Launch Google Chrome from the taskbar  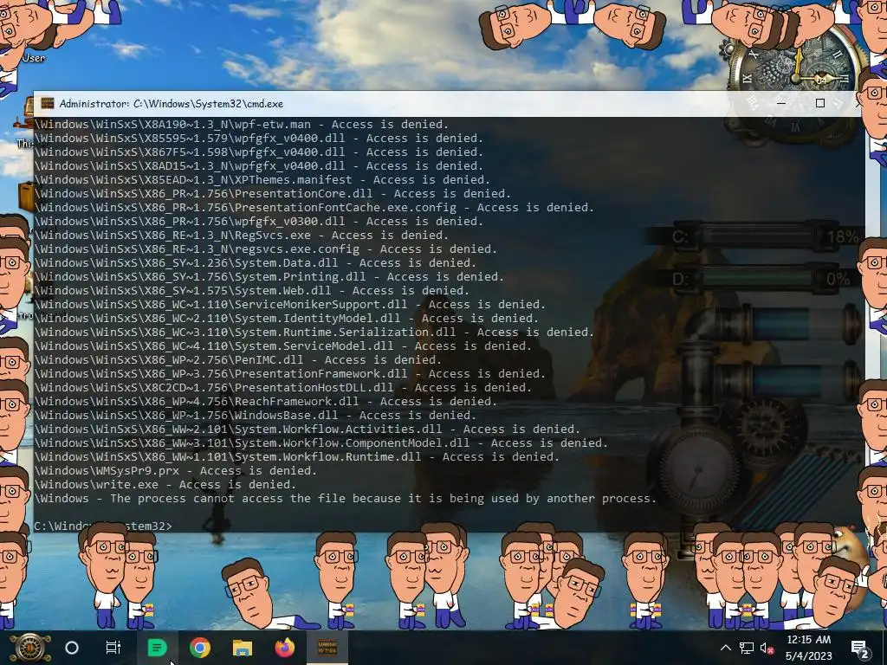click(x=200, y=648)
